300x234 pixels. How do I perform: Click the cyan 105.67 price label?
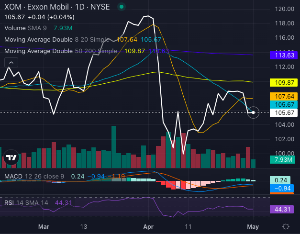[284, 105]
